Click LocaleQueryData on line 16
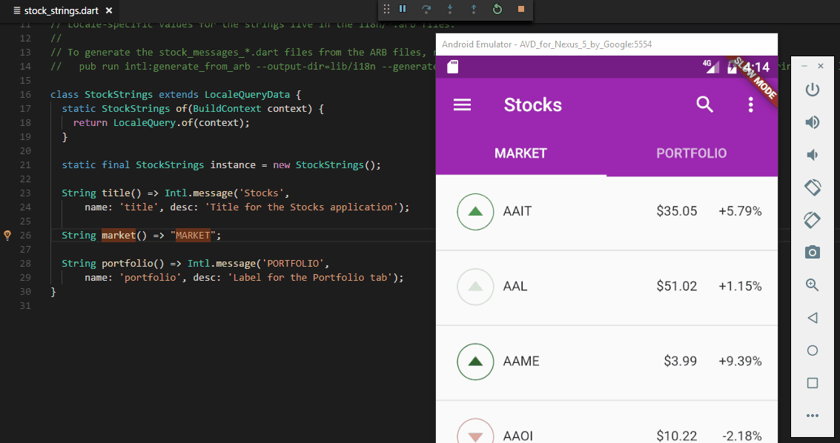The width and height of the screenshot is (840, 443). click(247, 95)
